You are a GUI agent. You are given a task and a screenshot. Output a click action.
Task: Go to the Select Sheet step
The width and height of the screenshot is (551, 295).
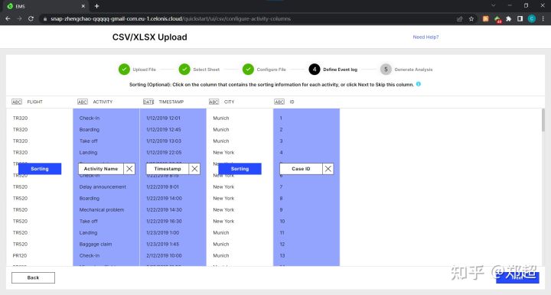coord(199,70)
